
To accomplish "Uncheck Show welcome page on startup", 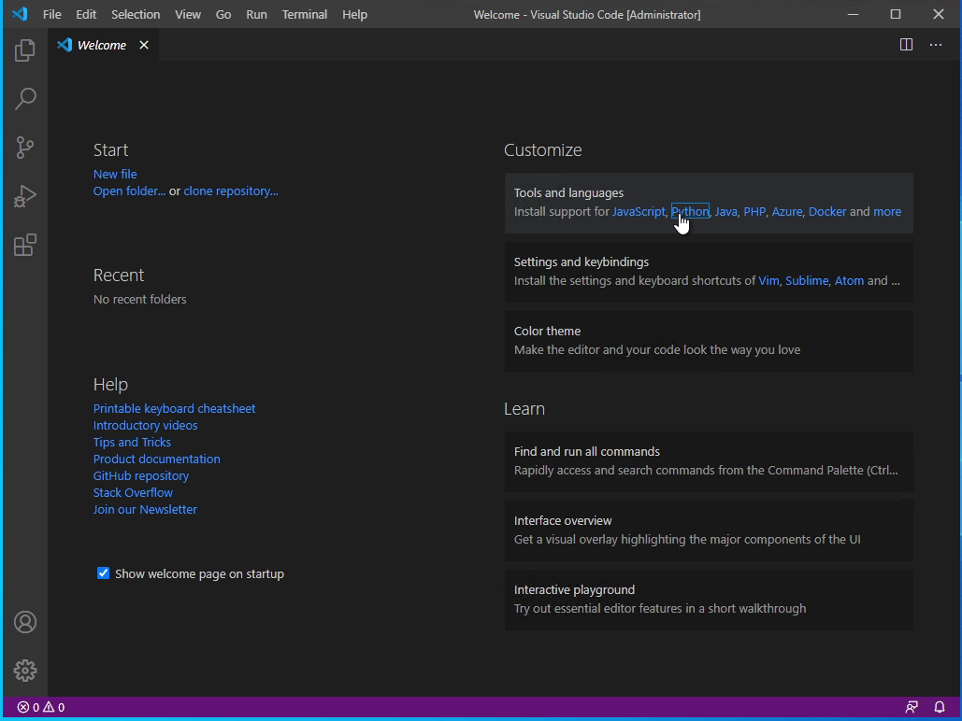I will 103,573.
